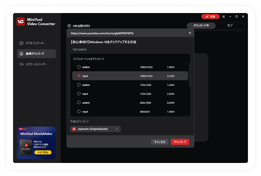
Task: Click the key icon on register button
Action: coord(207,17)
